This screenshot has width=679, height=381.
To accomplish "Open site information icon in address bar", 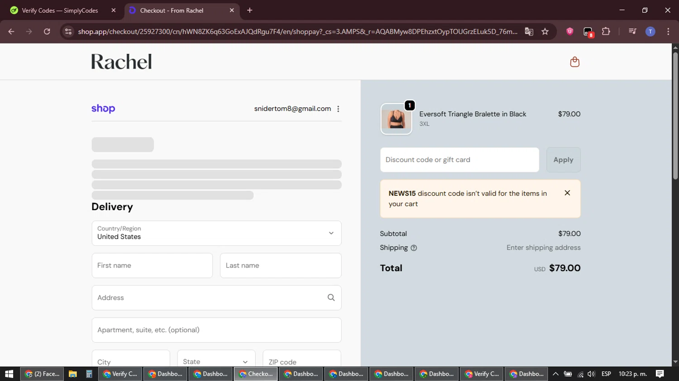I will (x=68, y=31).
